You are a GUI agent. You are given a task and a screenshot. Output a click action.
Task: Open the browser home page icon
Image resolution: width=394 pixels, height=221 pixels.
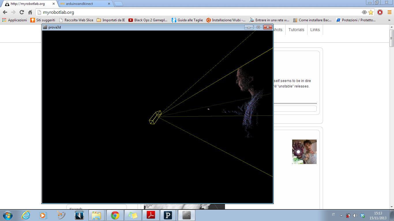pyautogui.click(x=30, y=12)
